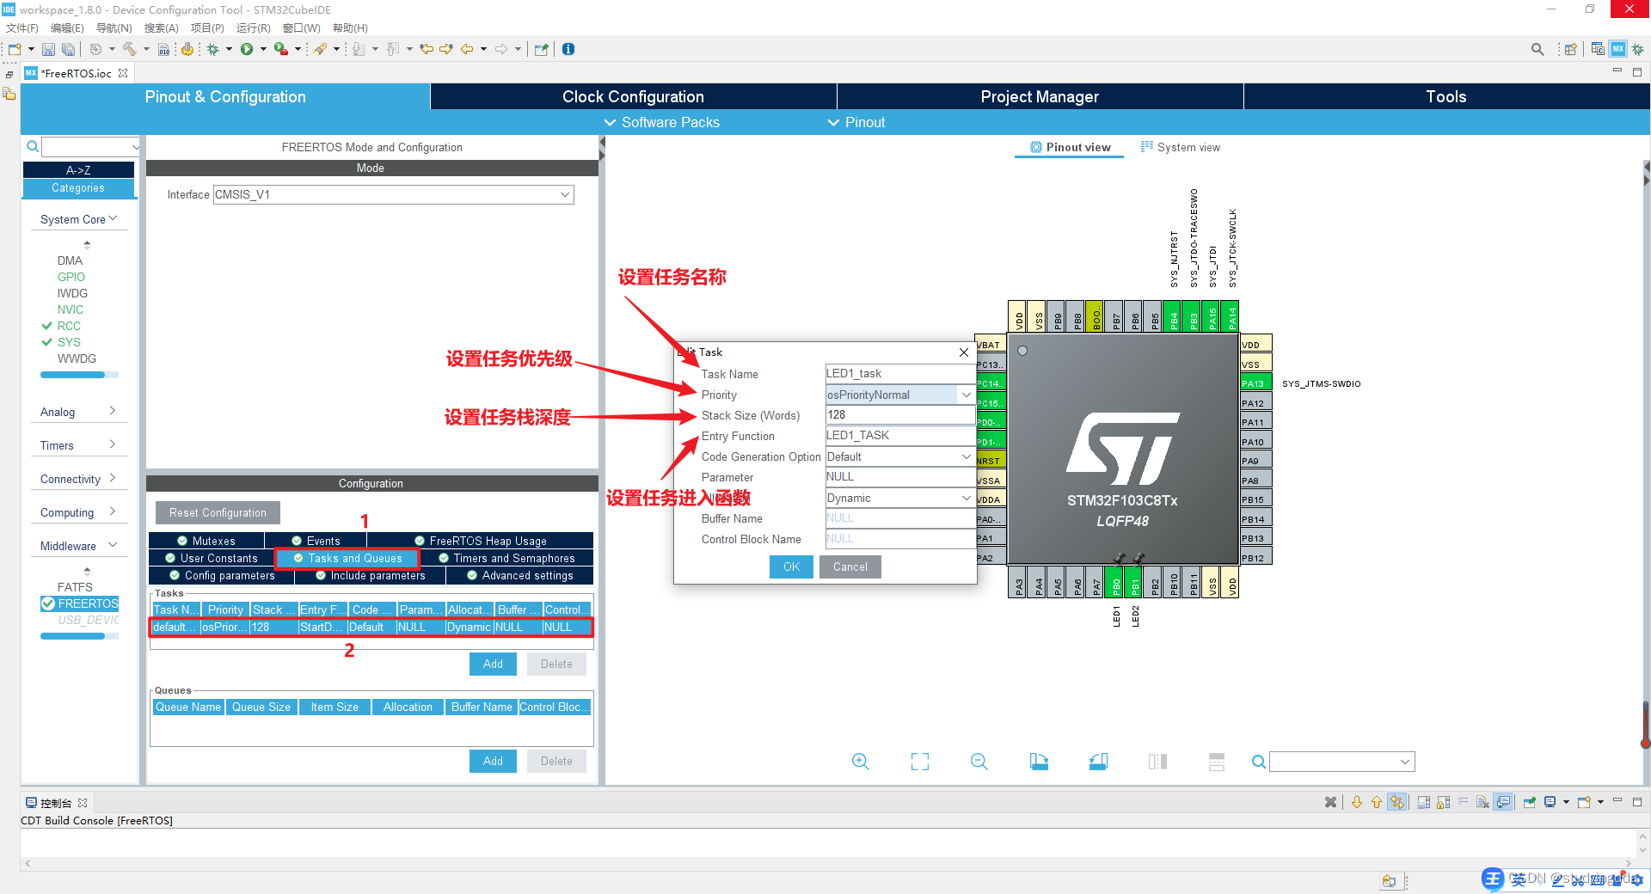1651x894 pixels.
Task: Toggle the FREERTOS middleware checkbox
Action: point(48,603)
